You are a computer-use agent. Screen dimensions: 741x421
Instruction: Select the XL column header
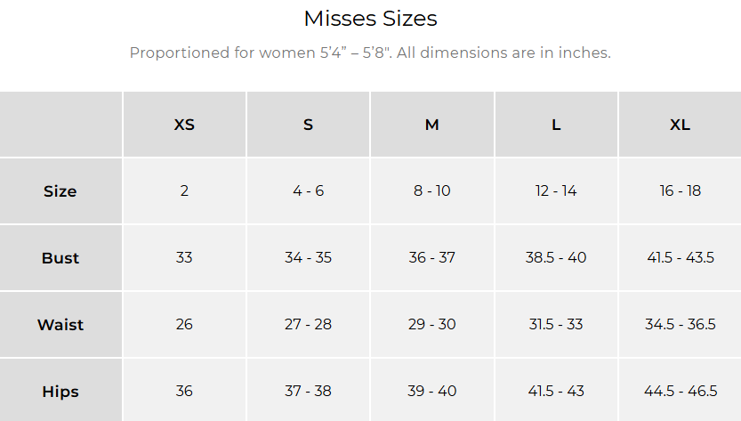coord(680,125)
